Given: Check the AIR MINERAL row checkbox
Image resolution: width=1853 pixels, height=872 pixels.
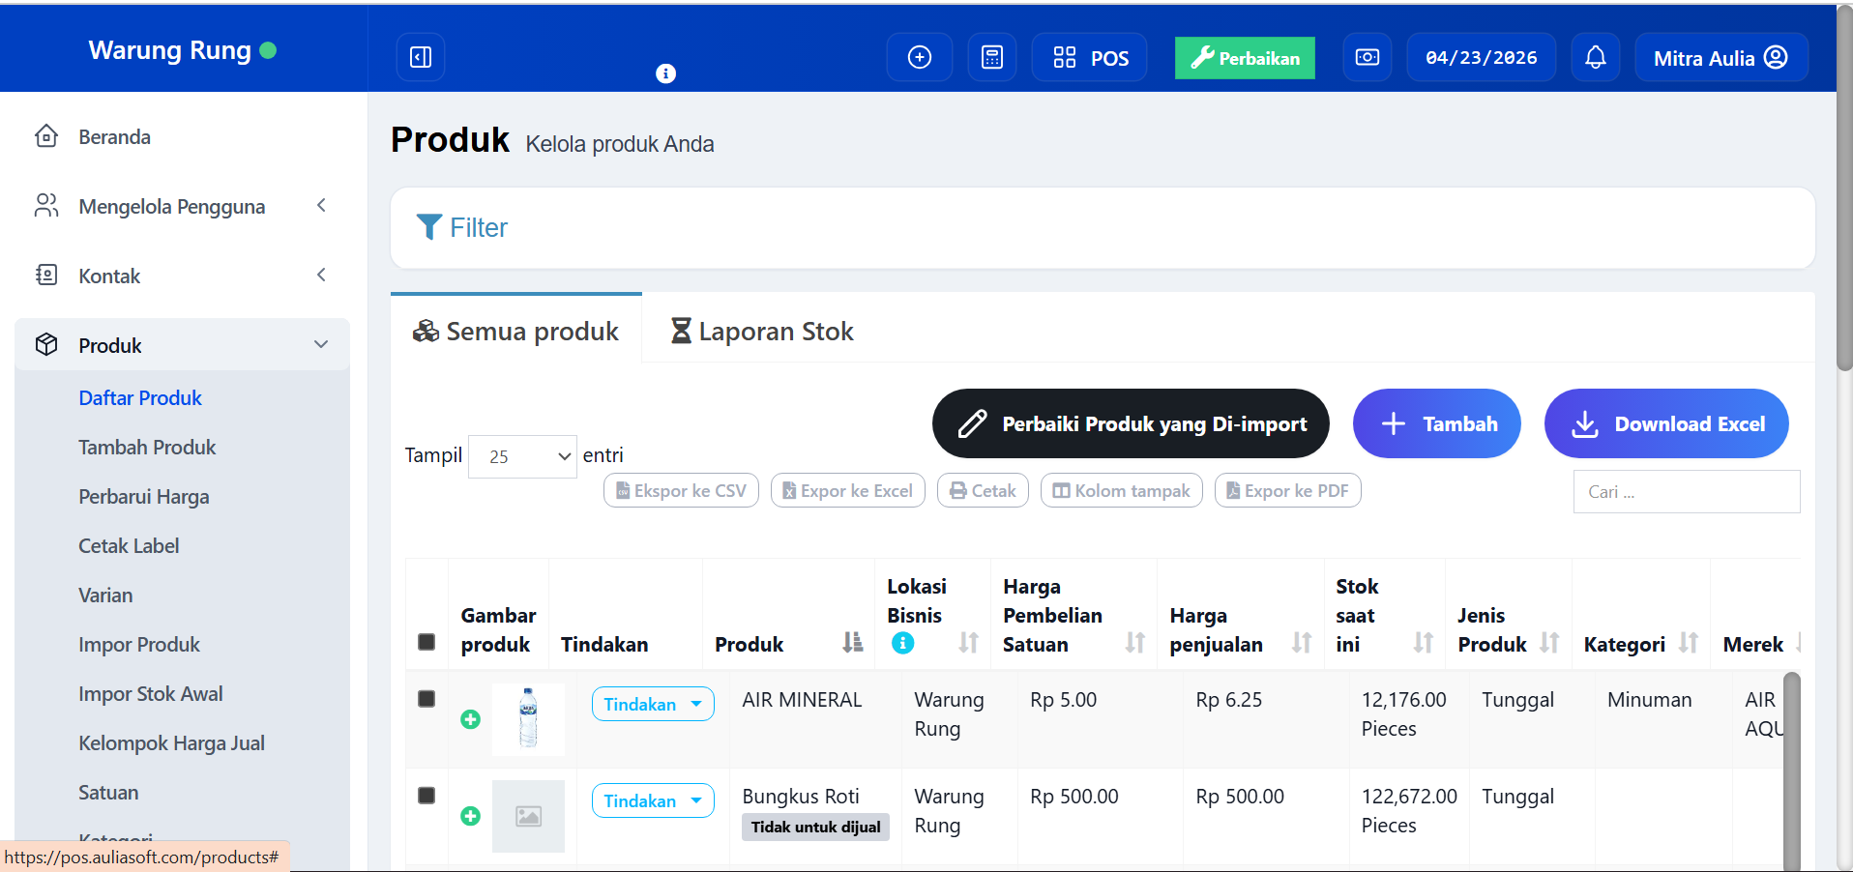Looking at the screenshot, I should [x=426, y=699].
